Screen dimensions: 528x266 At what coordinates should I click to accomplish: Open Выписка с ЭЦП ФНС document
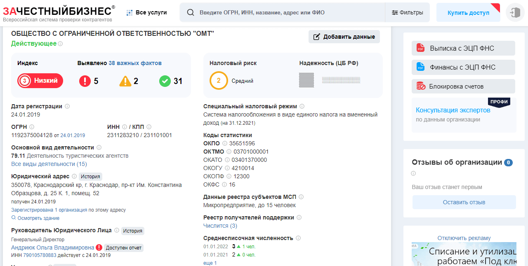click(x=463, y=48)
